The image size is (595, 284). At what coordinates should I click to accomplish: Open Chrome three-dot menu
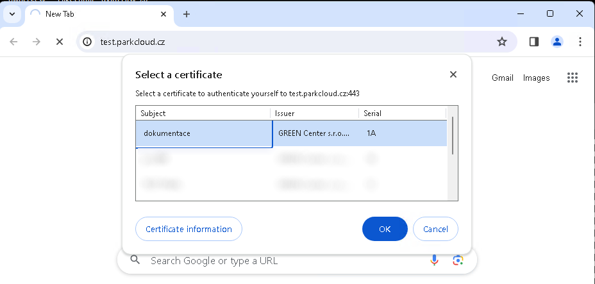pos(580,42)
